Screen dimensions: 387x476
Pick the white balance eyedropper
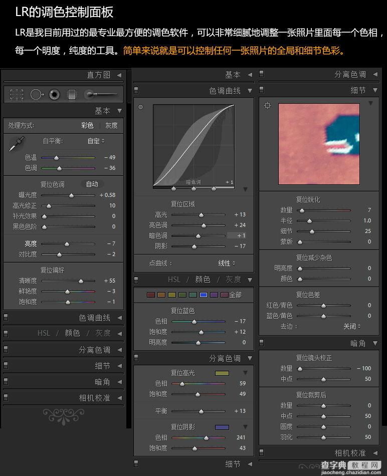[x=17, y=144]
